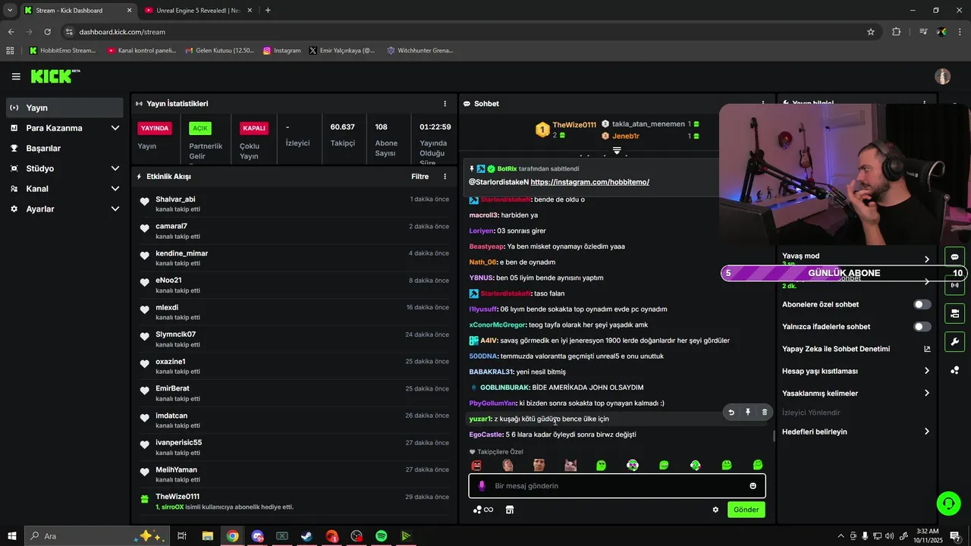Image resolution: width=971 pixels, height=546 pixels.
Task: Open Windows Start menu
Action: [x=12, y=536]
